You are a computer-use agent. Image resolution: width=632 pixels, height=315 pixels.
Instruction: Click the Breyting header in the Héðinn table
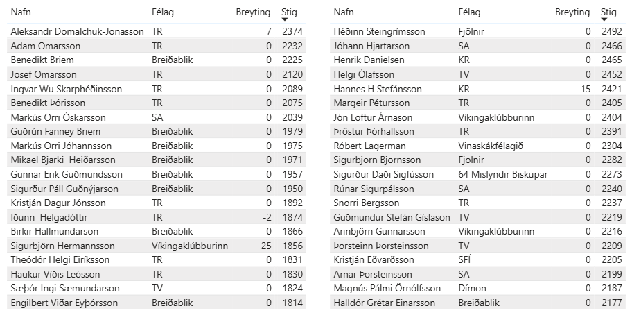[572, 12]
